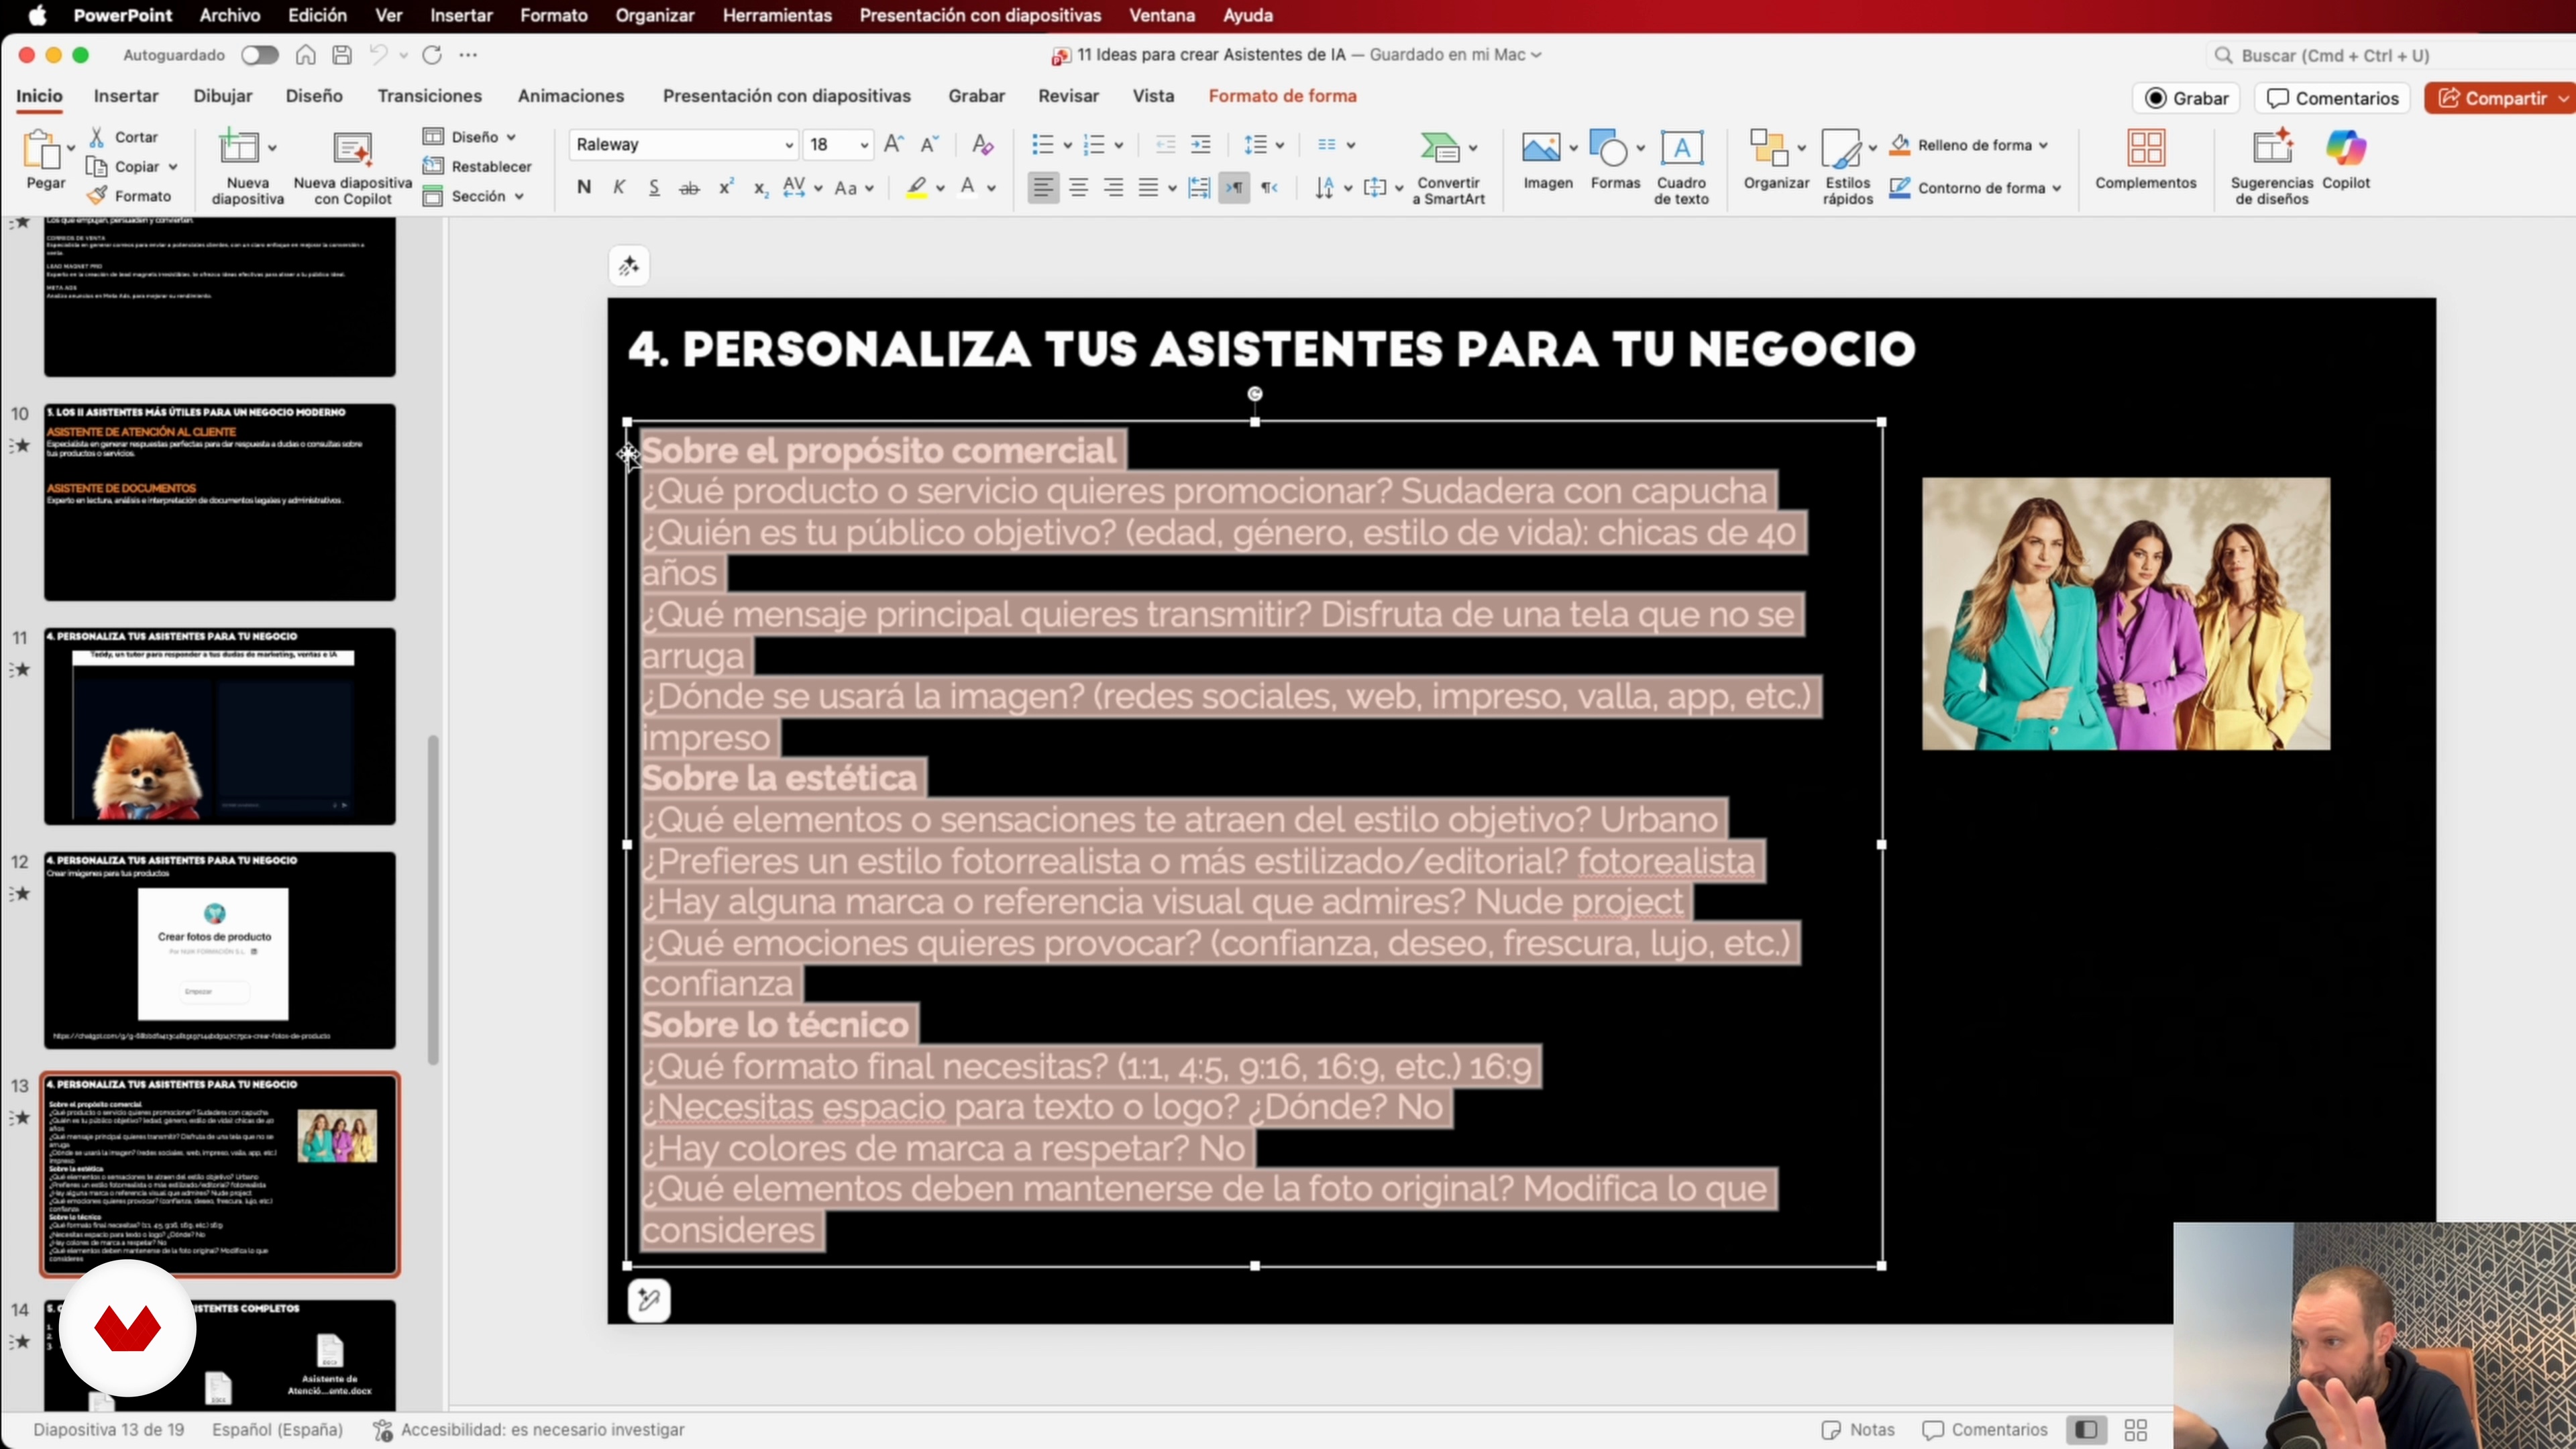The height and width of the screenshot is (1449, 2576).
Task: Open the Animaciones ribbon tab
Action: 571,96
